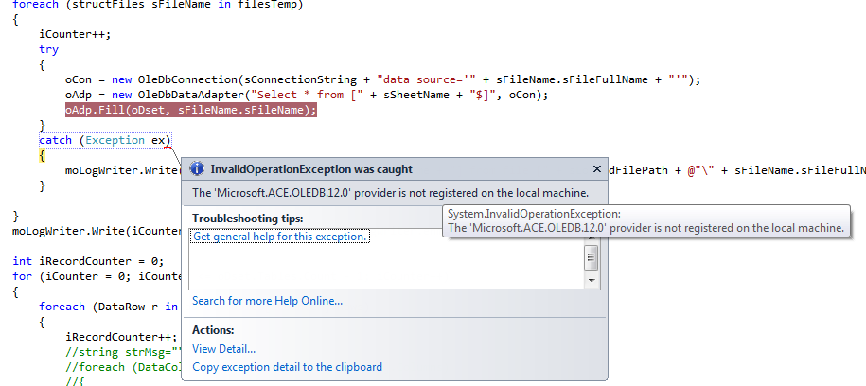Screen dimensions: 866x386
Task: Close the InvalidOperationException popup
Action: (x=596, y=169)
